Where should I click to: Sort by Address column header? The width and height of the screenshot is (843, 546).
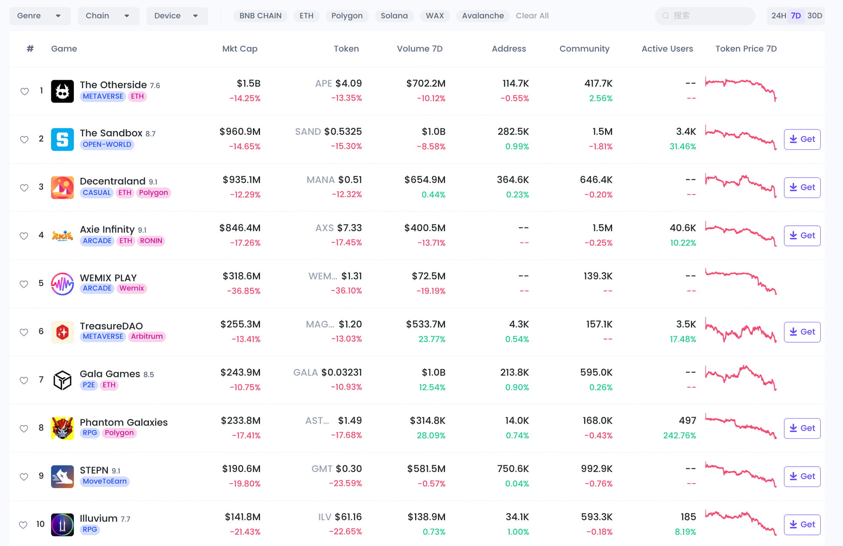pos(509,49)
